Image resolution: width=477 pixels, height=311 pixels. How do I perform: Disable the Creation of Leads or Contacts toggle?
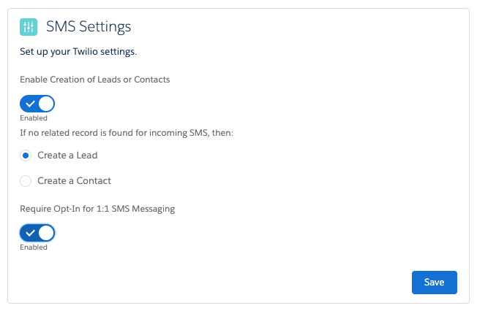[x=37, y=104]
